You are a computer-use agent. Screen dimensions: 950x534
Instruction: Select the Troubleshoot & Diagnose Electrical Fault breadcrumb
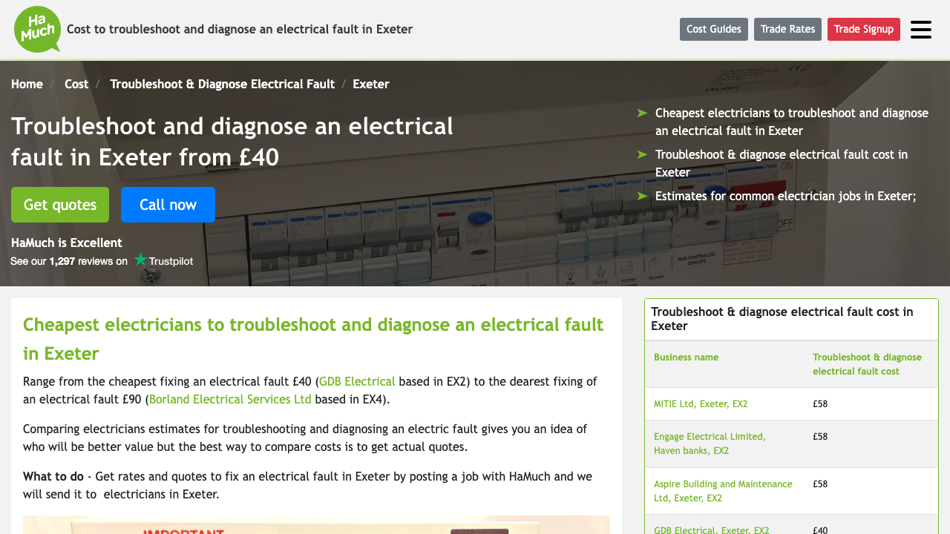pyautogui.click(x=222, y=84)
